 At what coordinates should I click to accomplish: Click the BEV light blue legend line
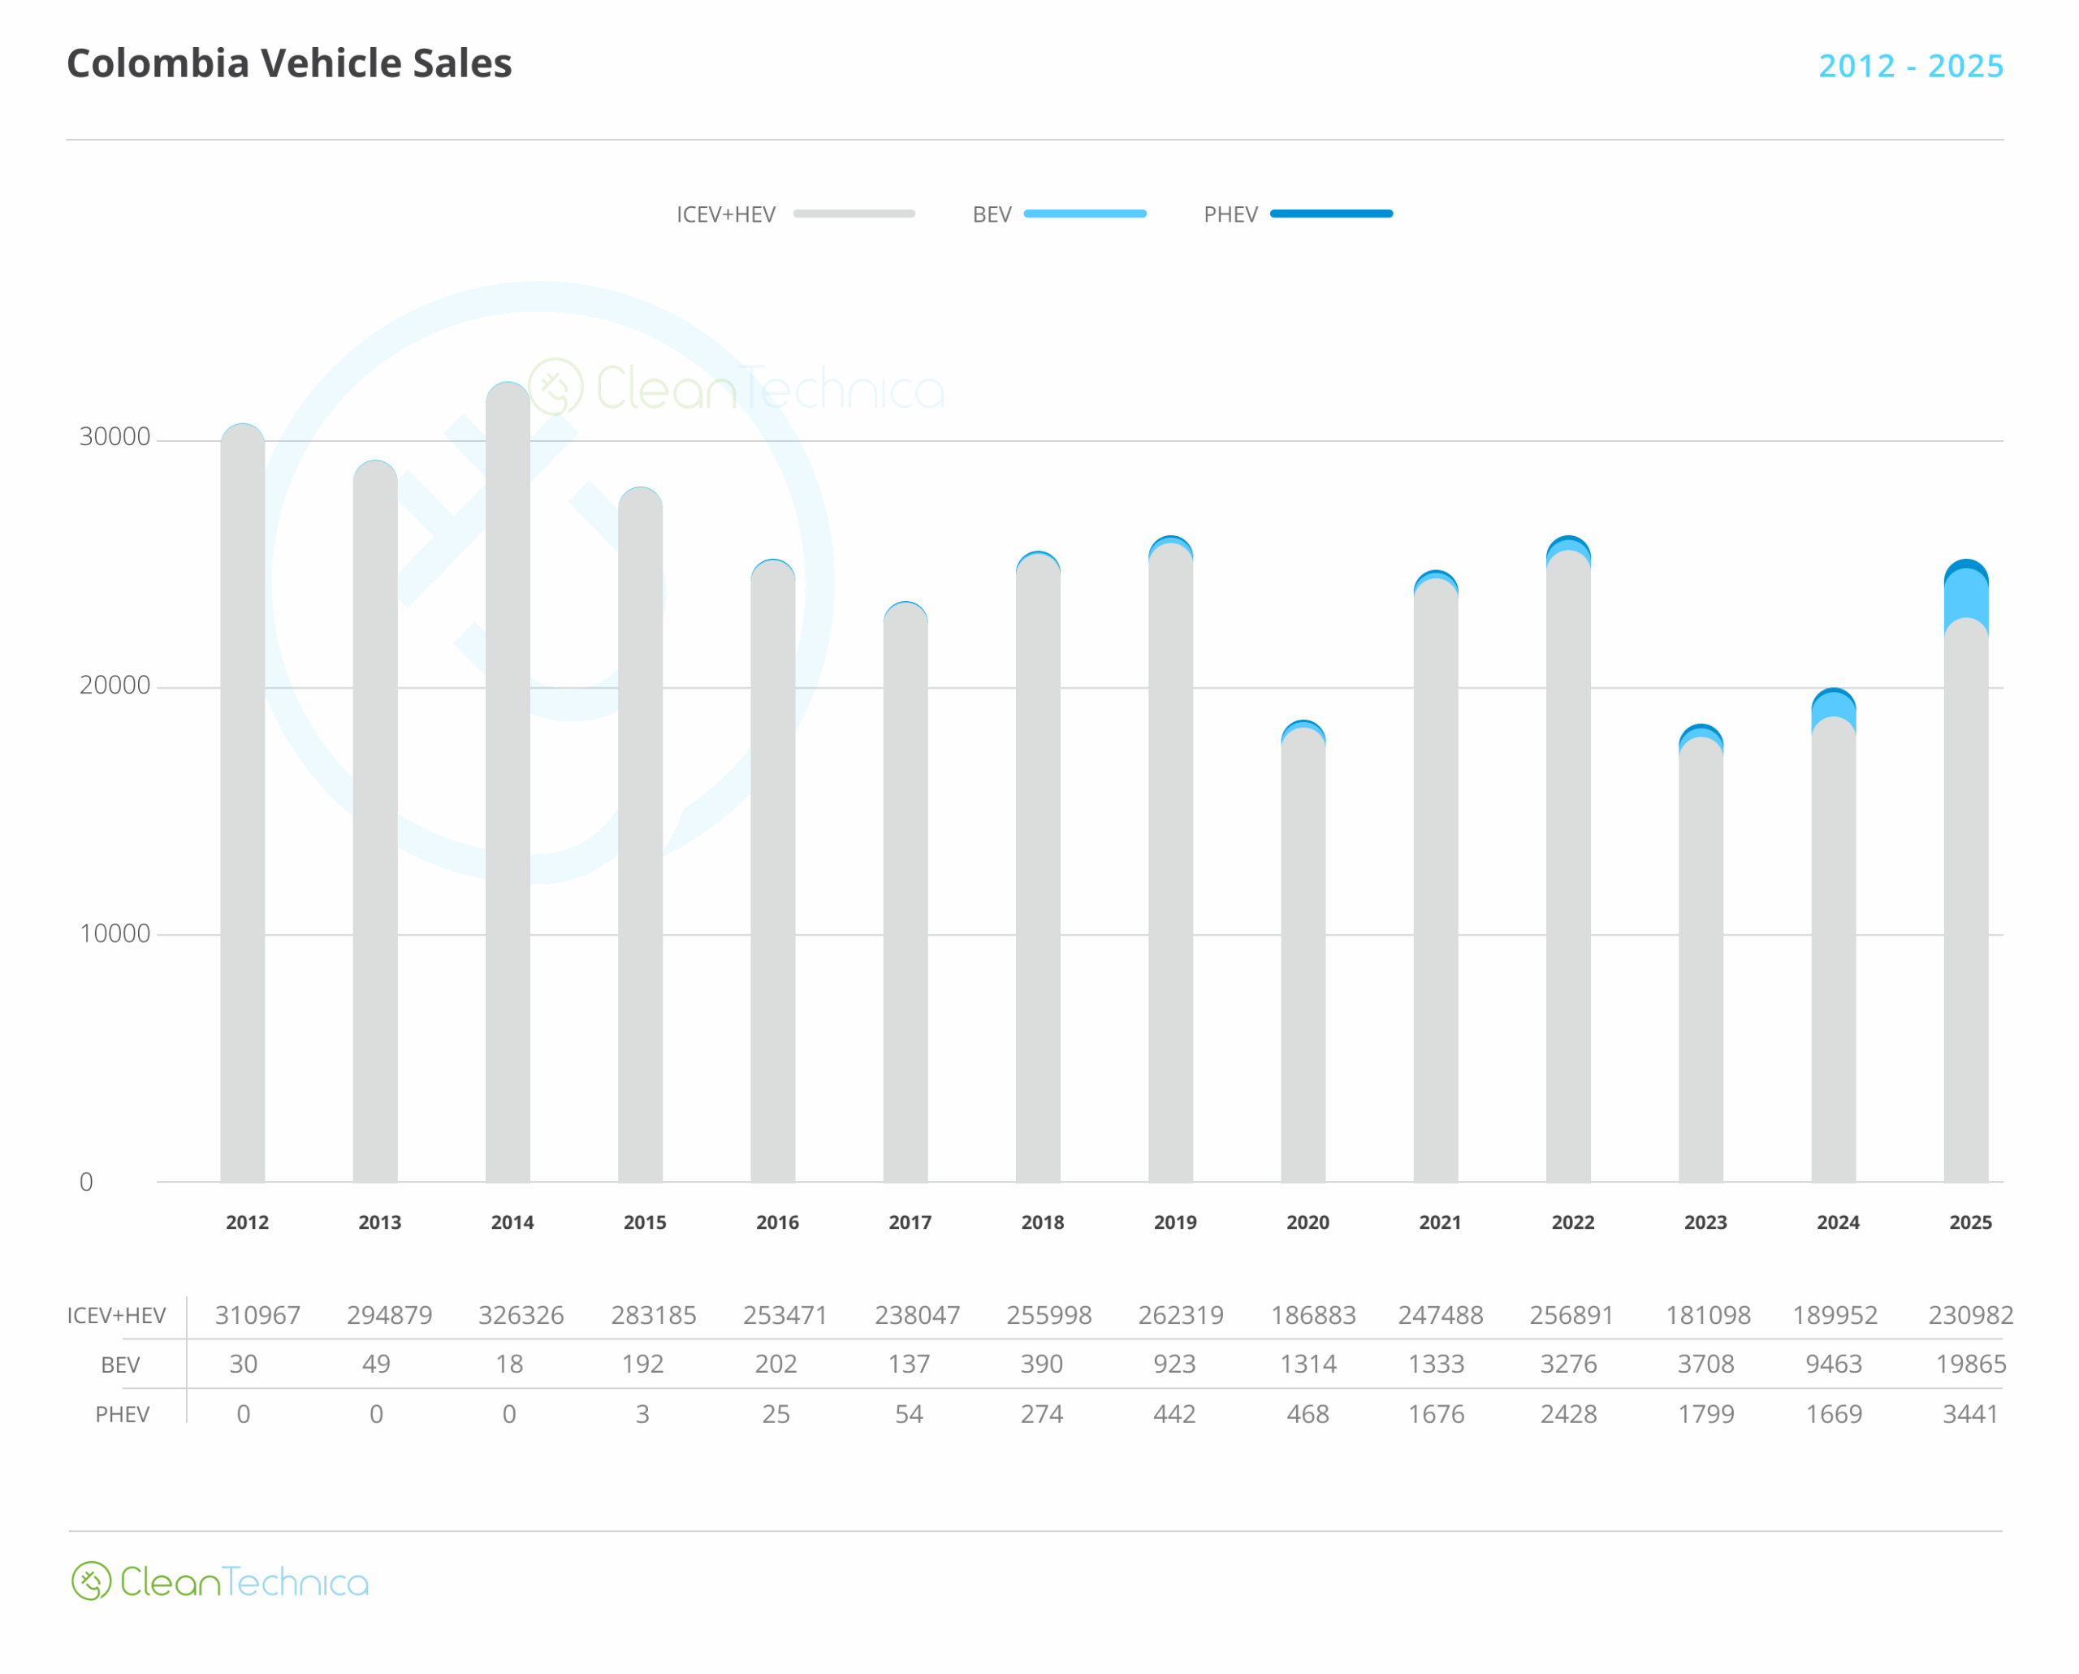tap(1085, 214)
